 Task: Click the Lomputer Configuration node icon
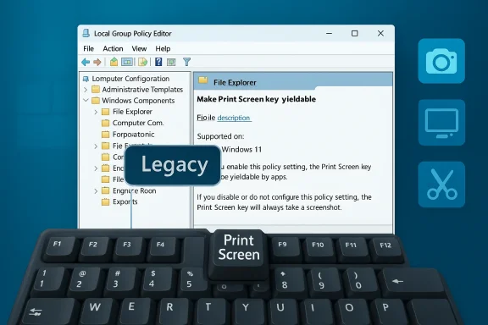(86, 79)
